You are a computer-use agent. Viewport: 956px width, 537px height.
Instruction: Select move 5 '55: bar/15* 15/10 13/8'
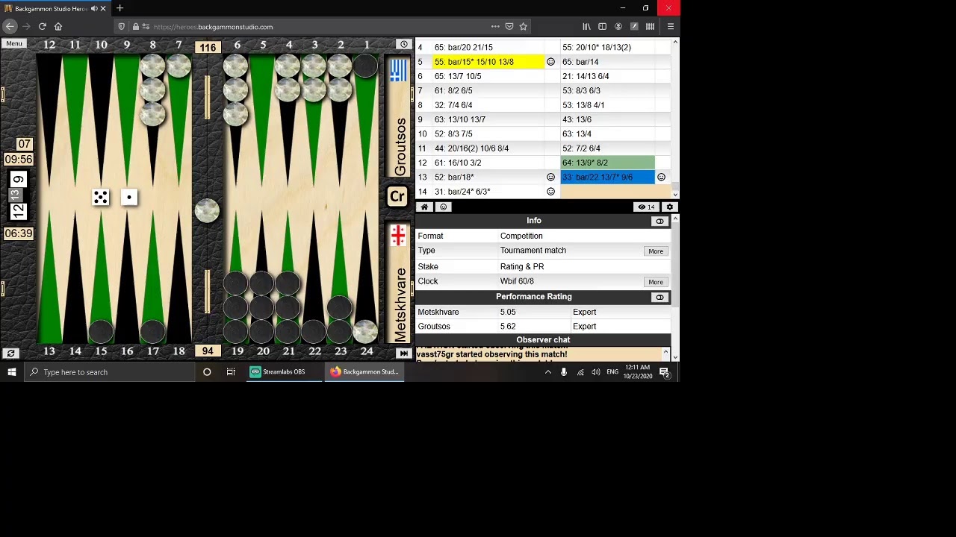coord(488,62)
